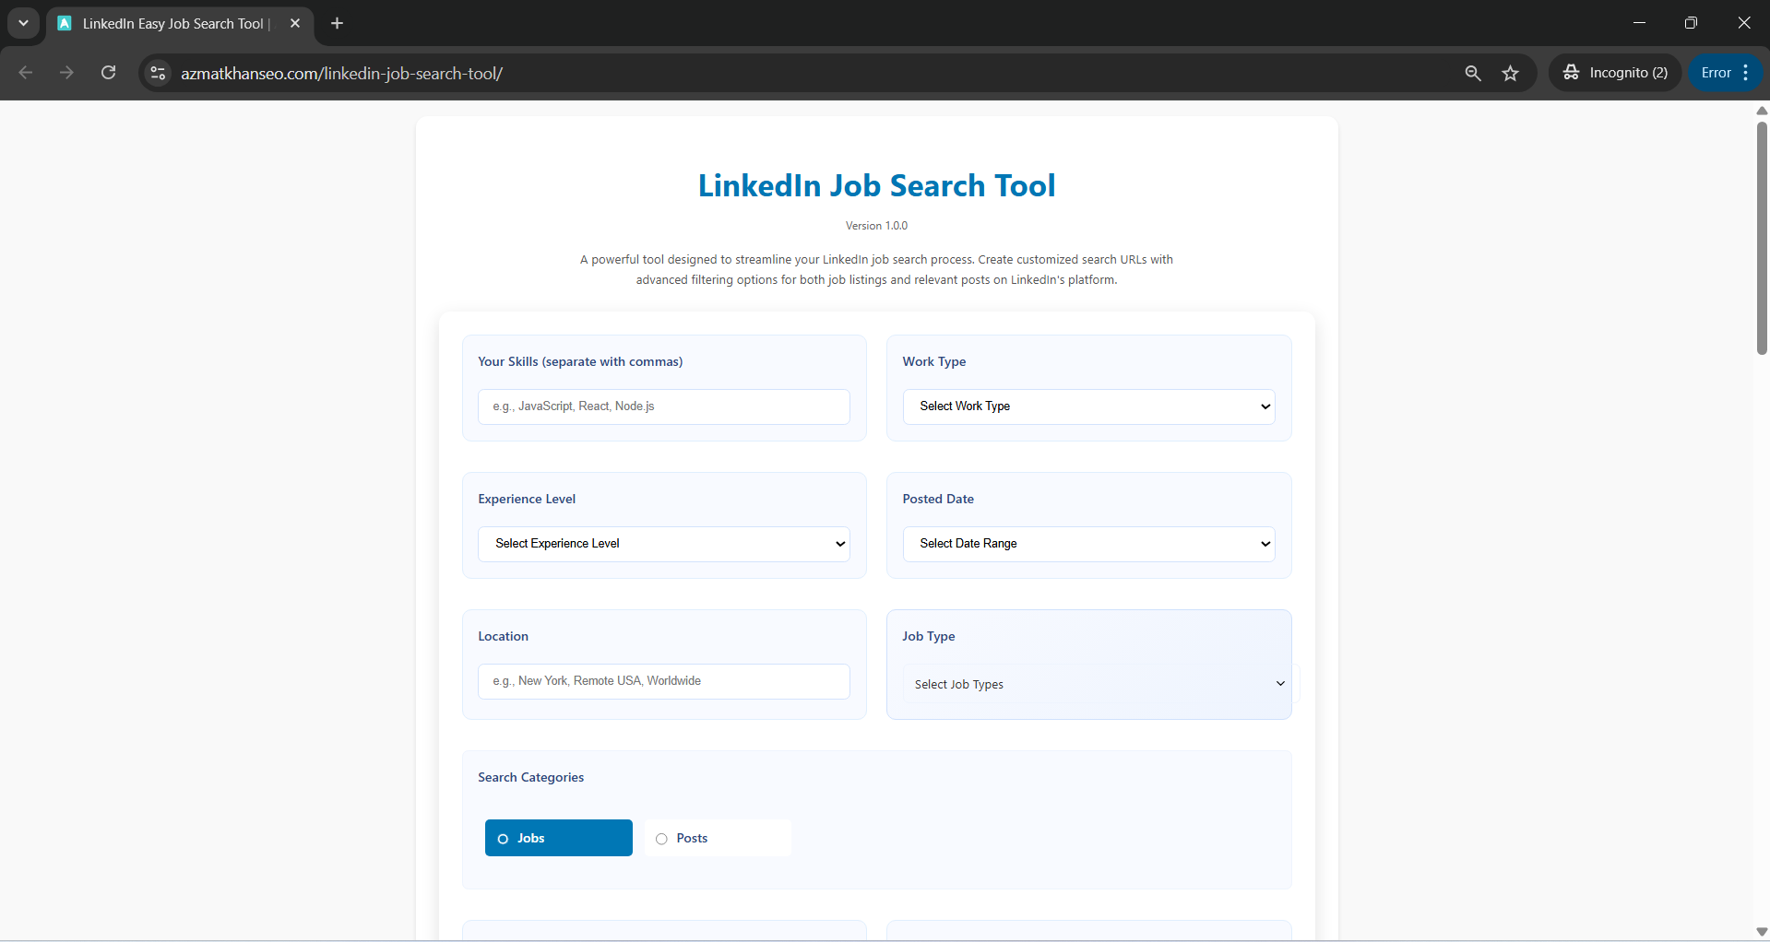Click the scrollbar up arrow

(x=1762, y=110)
